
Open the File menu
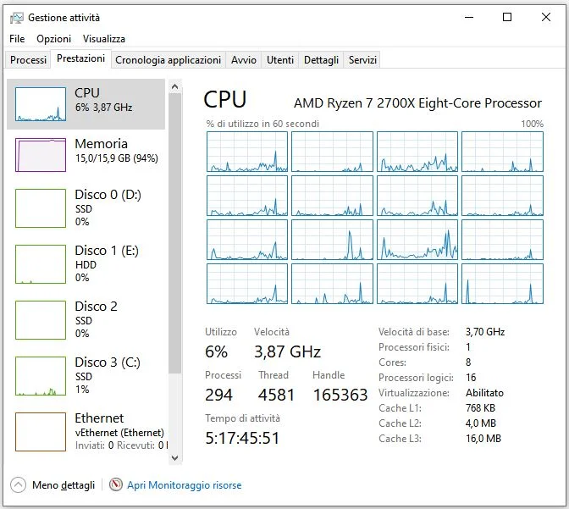(17, 39)
